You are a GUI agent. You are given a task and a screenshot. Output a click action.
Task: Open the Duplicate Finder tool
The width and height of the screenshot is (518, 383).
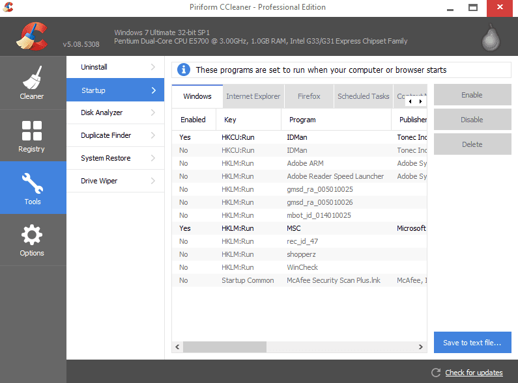coord(115,135)
